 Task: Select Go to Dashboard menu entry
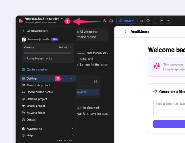(x=48, y=31)
